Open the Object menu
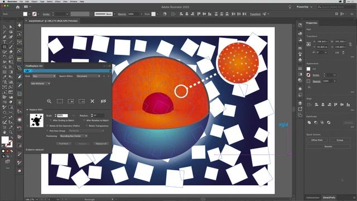Image resolution: width=357 pixels, height=201 pixels. (35, 1)
